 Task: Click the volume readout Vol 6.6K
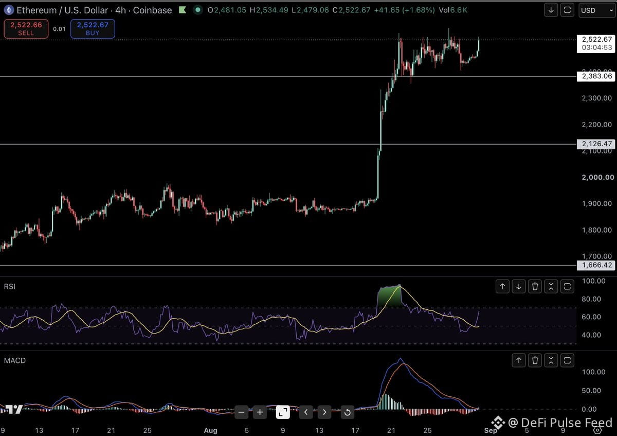(x=452, y=10)
